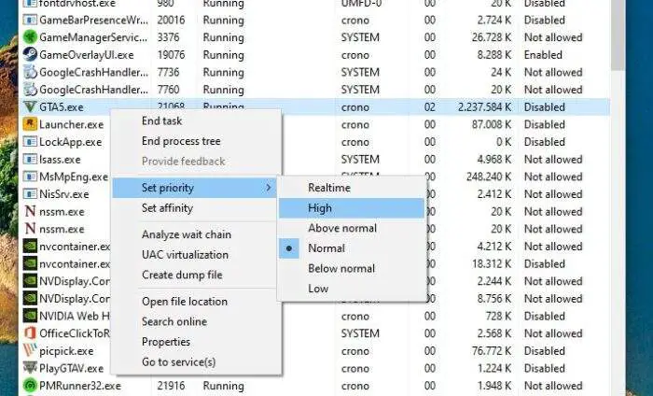
Task: Click the lsass.exe icon
Action: coord(30,159)
